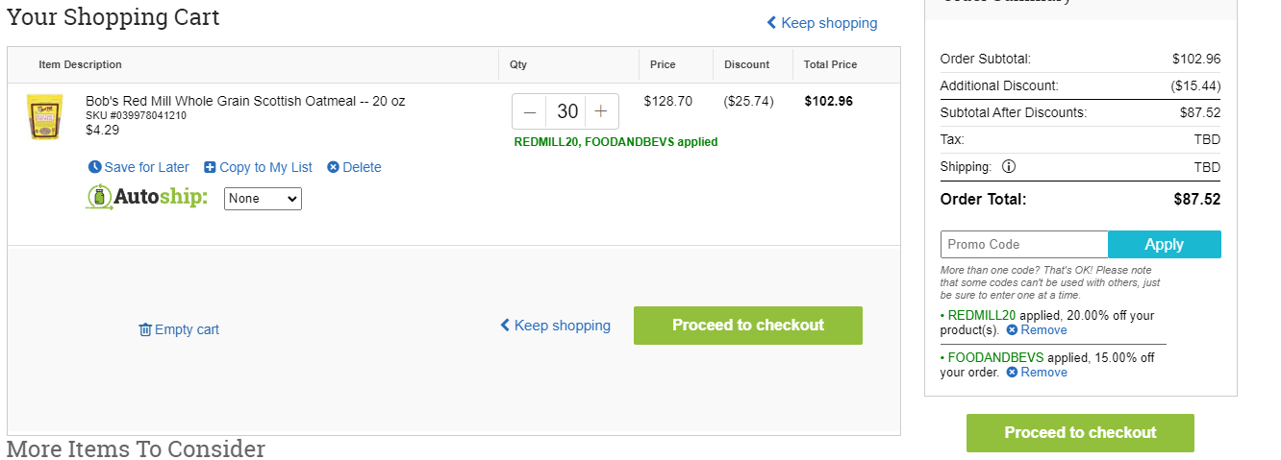The width and height of the screenshot is (1281, 460).
Task: Click Proceed to checkout under order summary
Action: click(1080, 433)
